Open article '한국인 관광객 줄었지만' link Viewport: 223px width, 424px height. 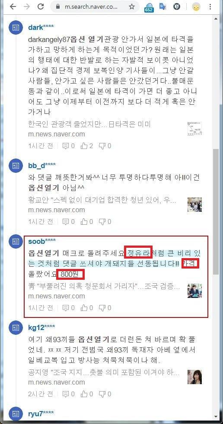89,124
